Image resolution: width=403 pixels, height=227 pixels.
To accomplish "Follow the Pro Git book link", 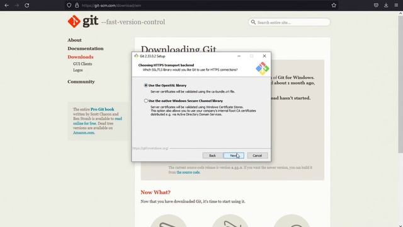I will click(102, 109).
